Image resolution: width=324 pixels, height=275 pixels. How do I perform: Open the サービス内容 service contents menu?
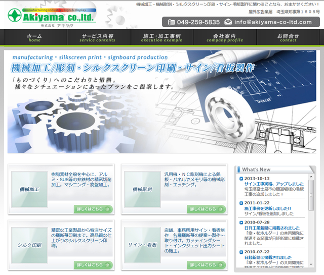coord(98,38)
